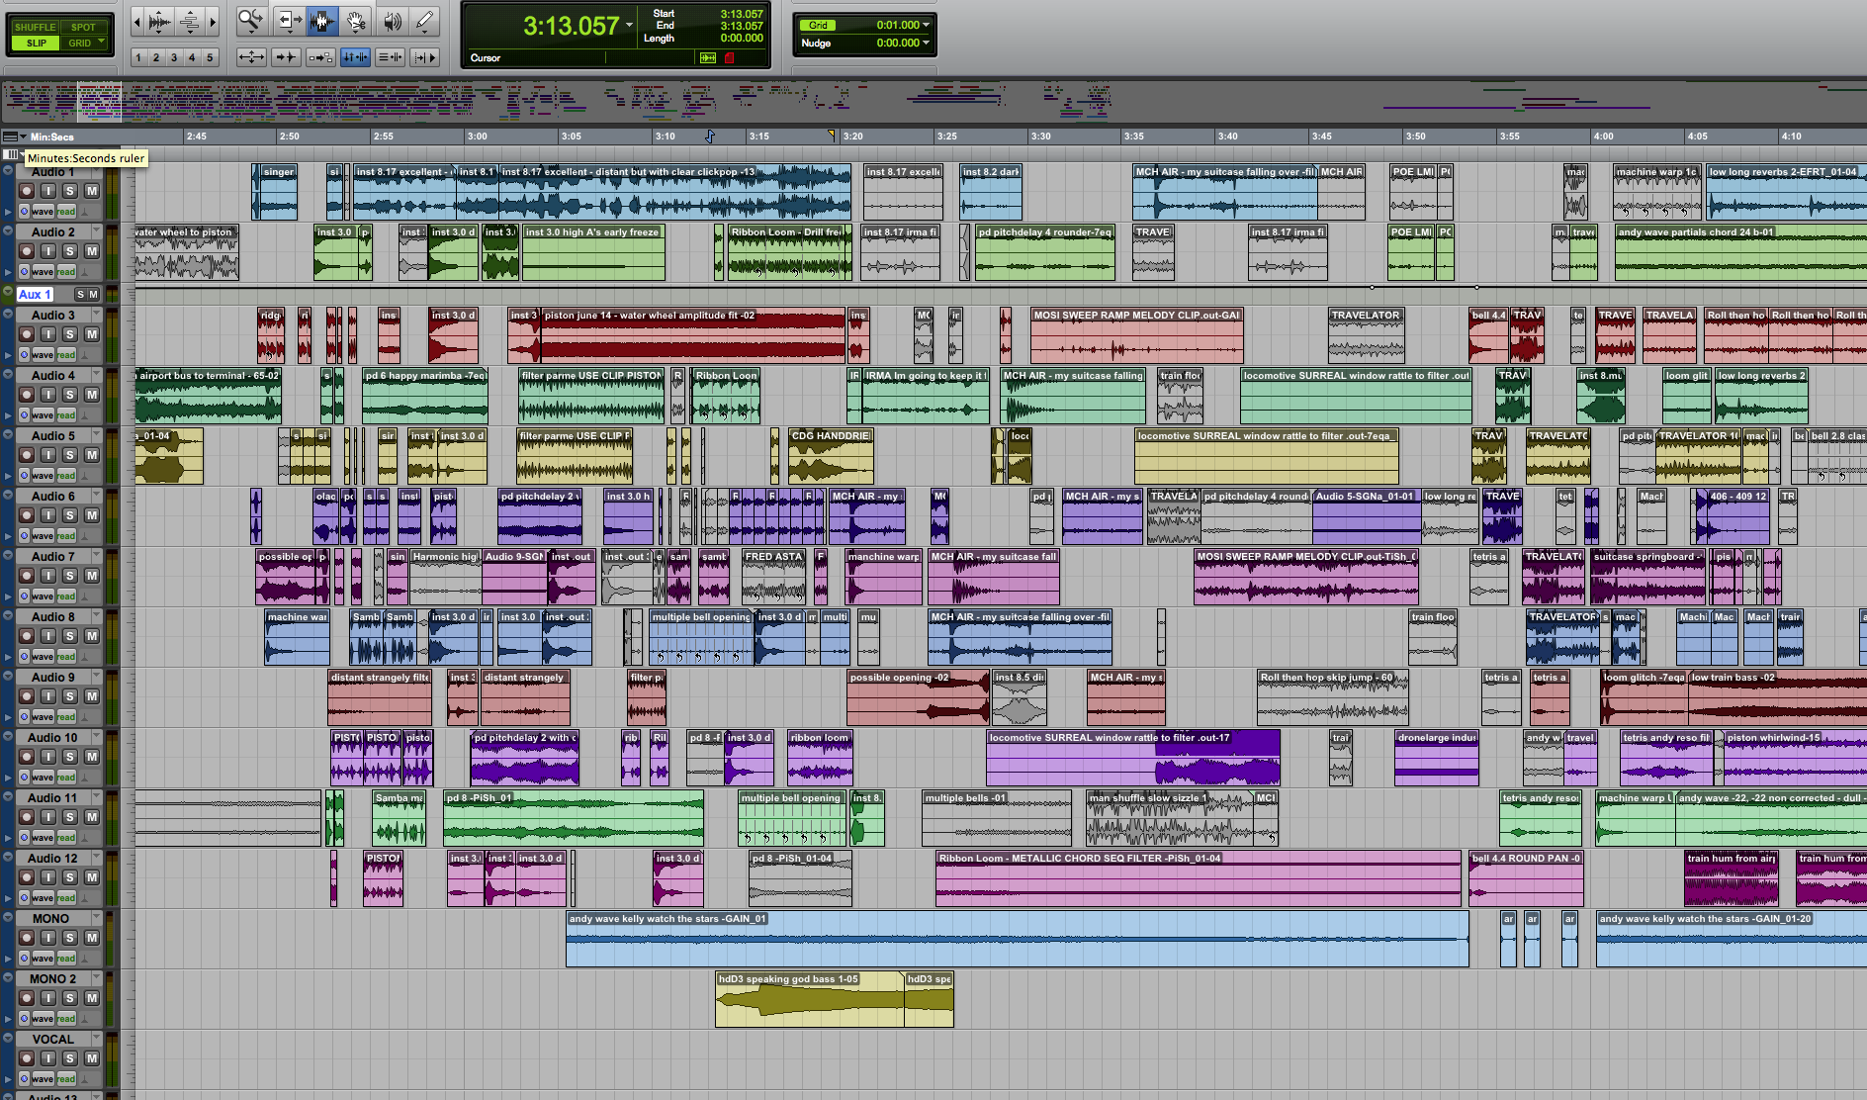Click the red clipboard icon in counter
Screen dimensions: 1867x1100
(x=730, y=58)
